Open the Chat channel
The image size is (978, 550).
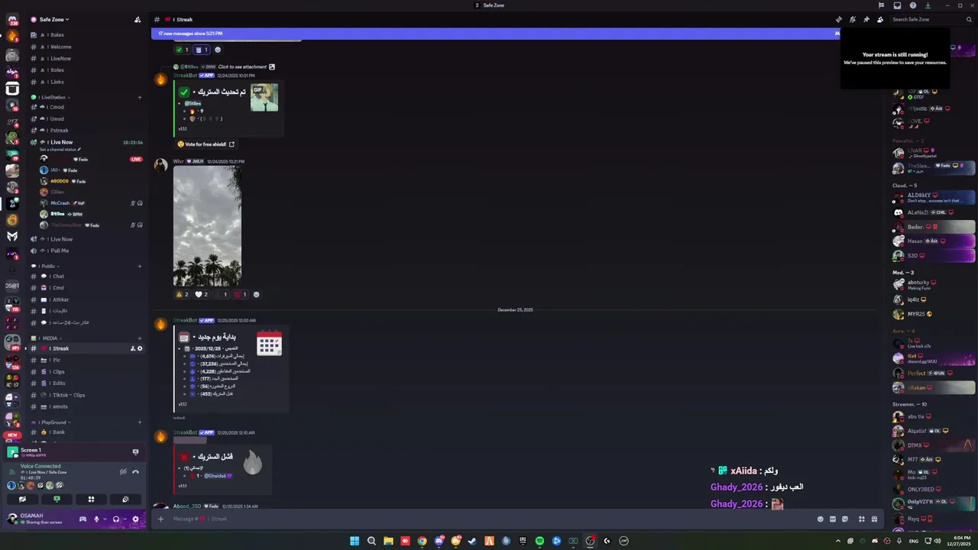point(85,277)
